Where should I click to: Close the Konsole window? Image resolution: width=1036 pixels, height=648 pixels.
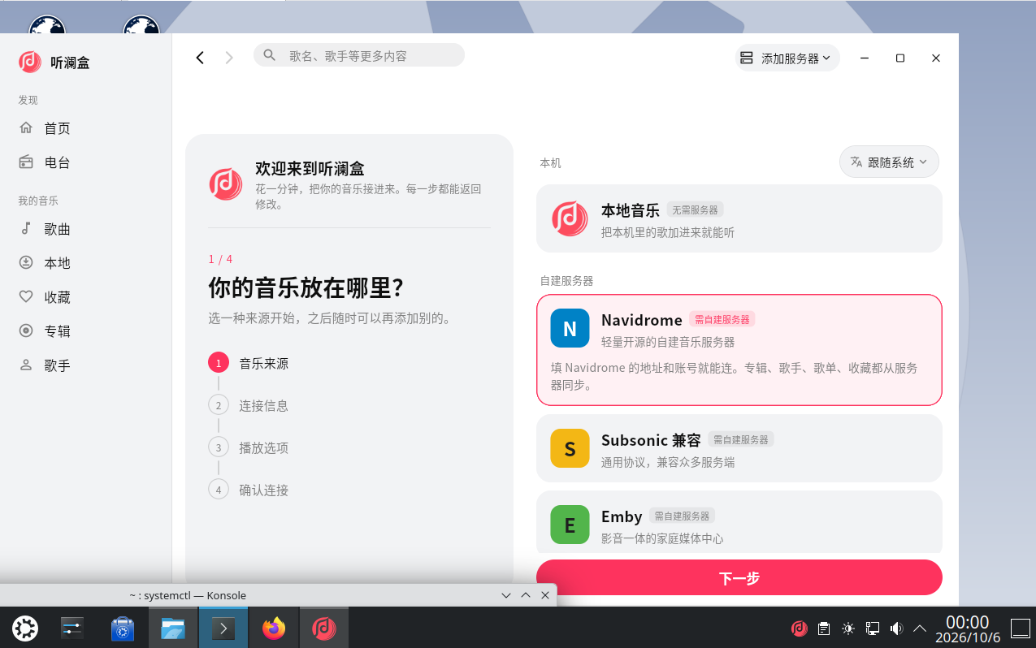click(x=545, y=595)
